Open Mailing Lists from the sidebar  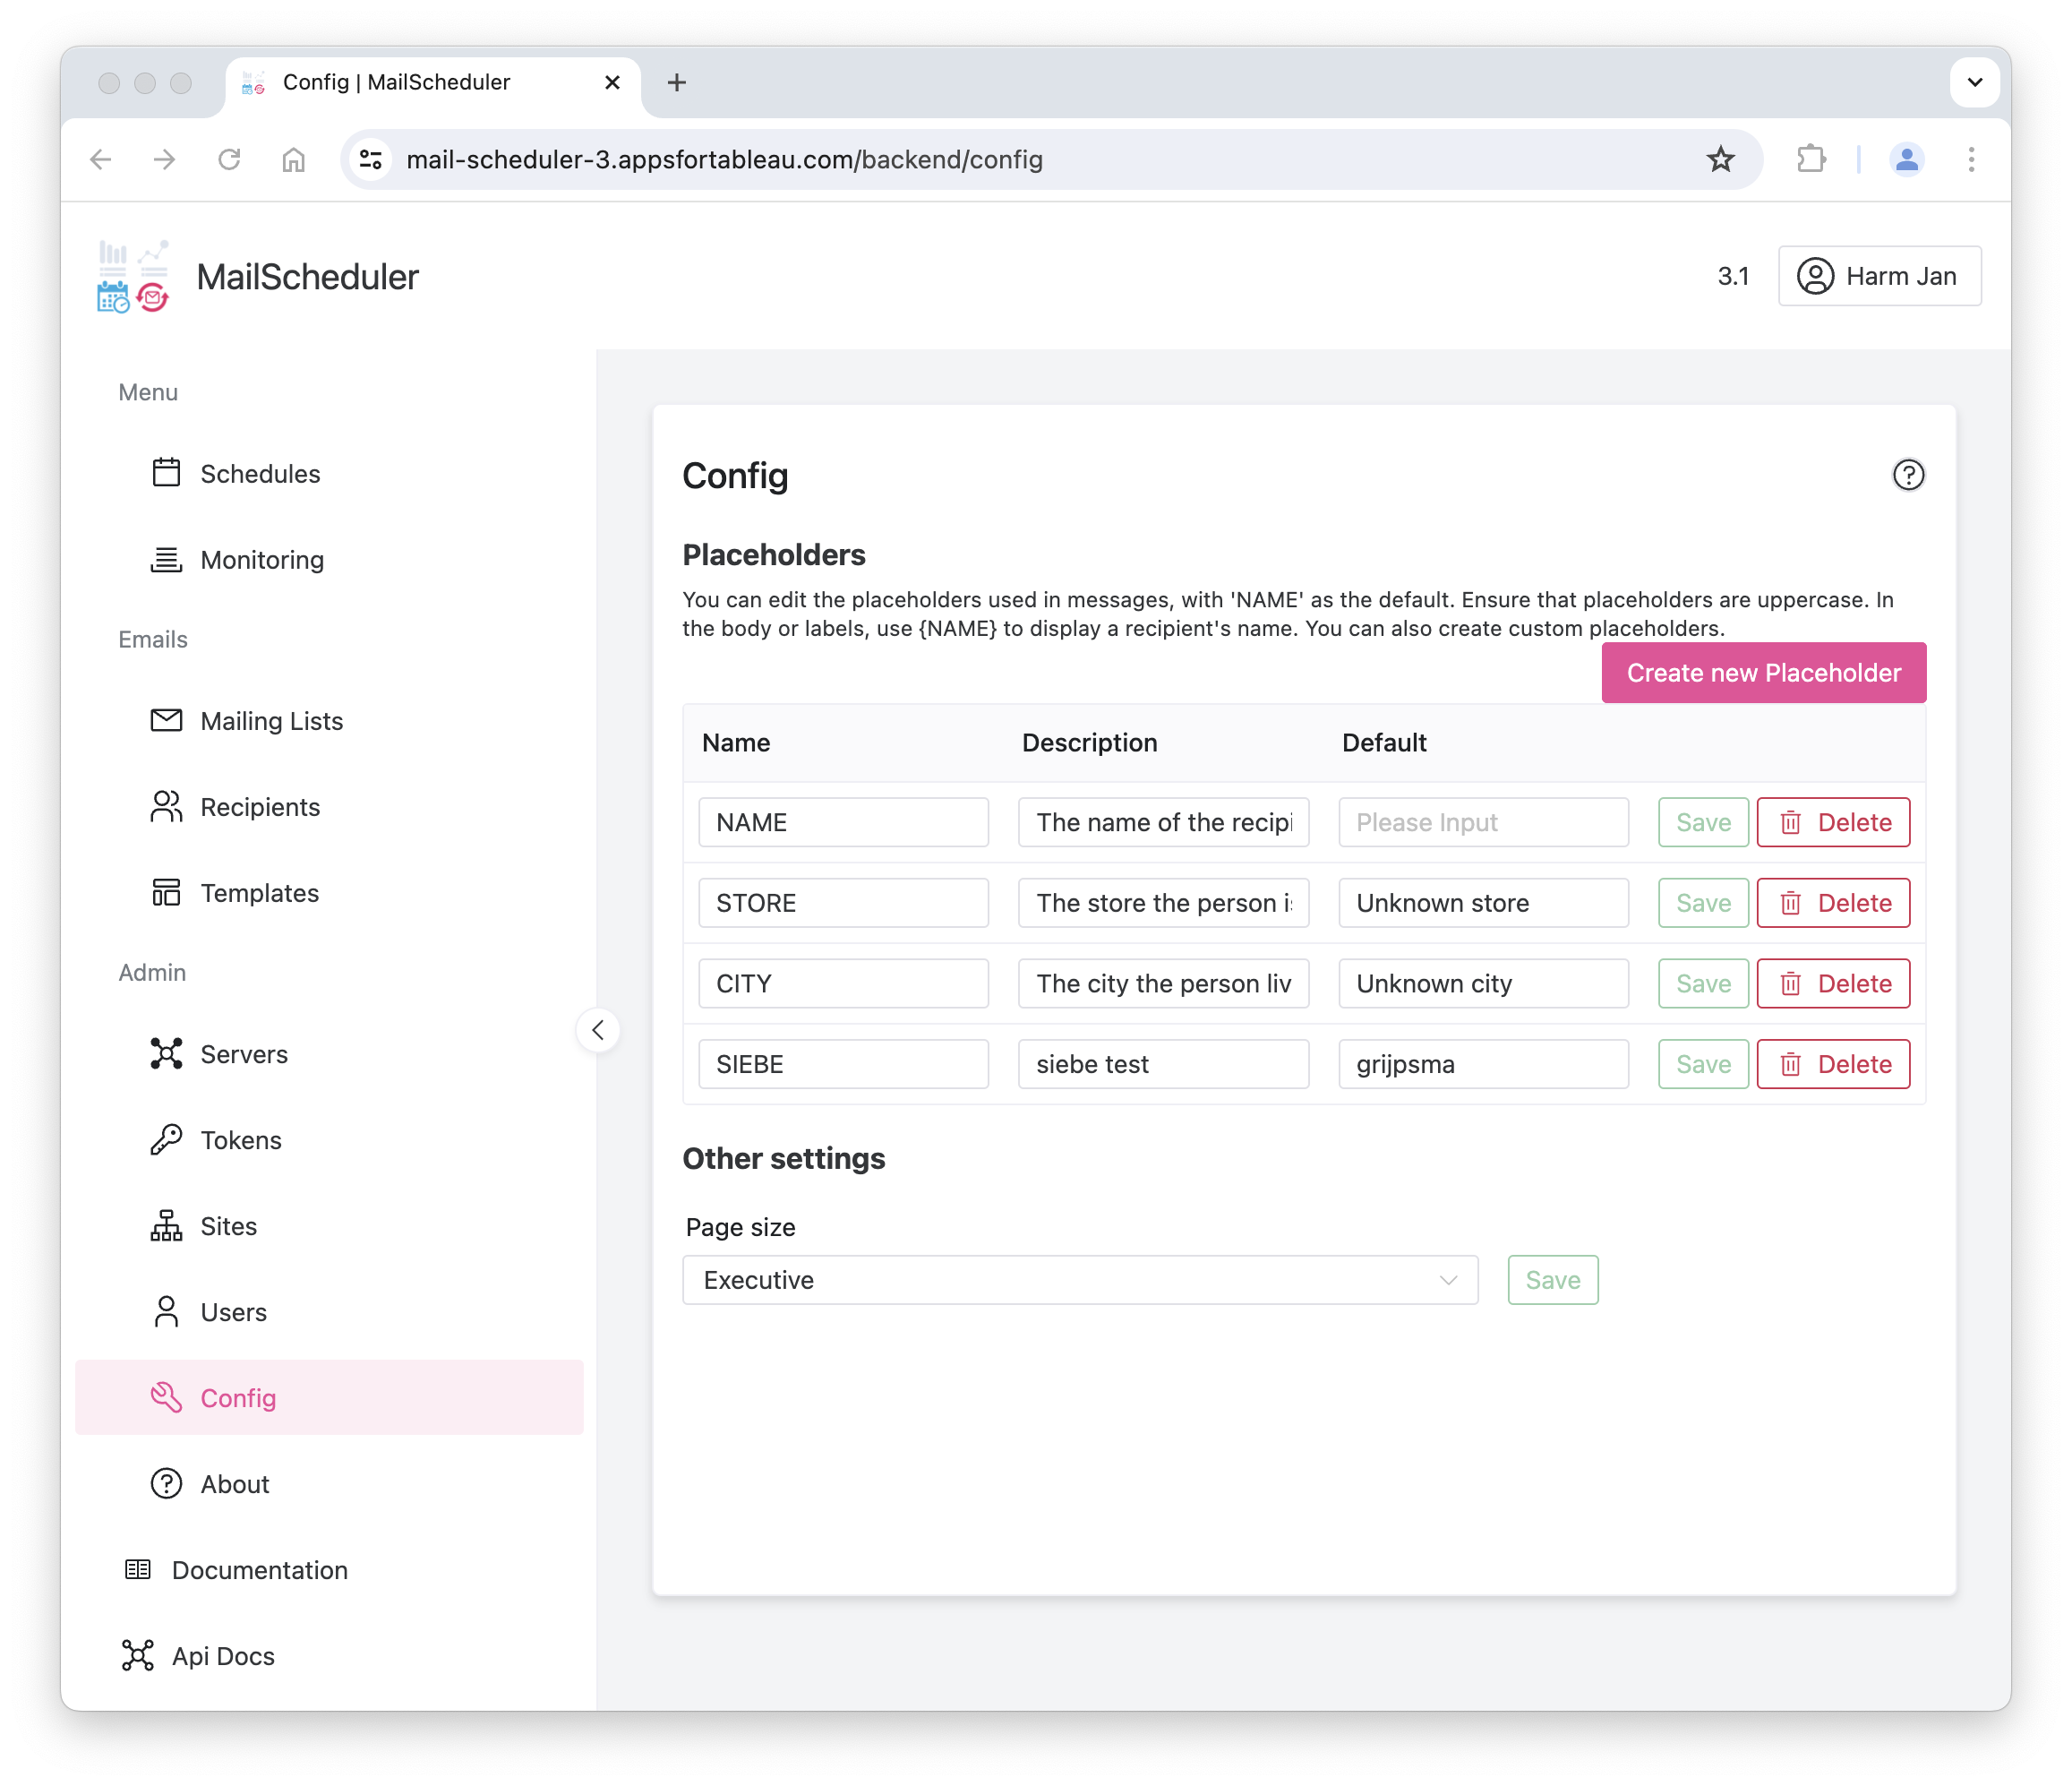(271, 720)
